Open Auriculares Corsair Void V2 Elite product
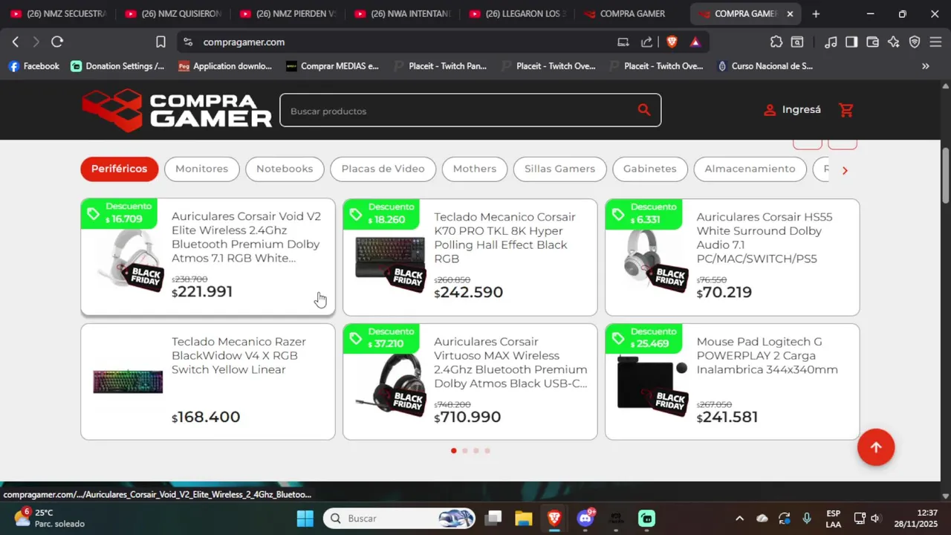951x535 pixels. pos(208,257)
